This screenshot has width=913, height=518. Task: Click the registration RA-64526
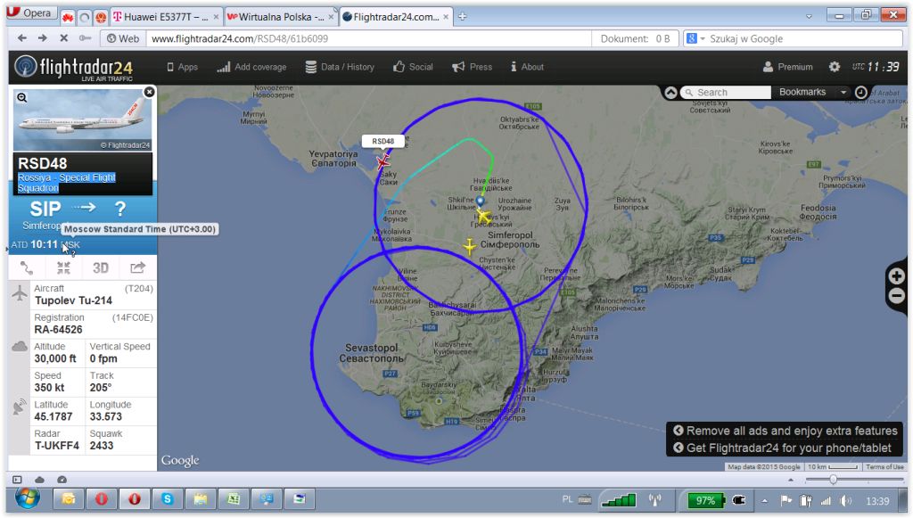[x=58, y=329]
